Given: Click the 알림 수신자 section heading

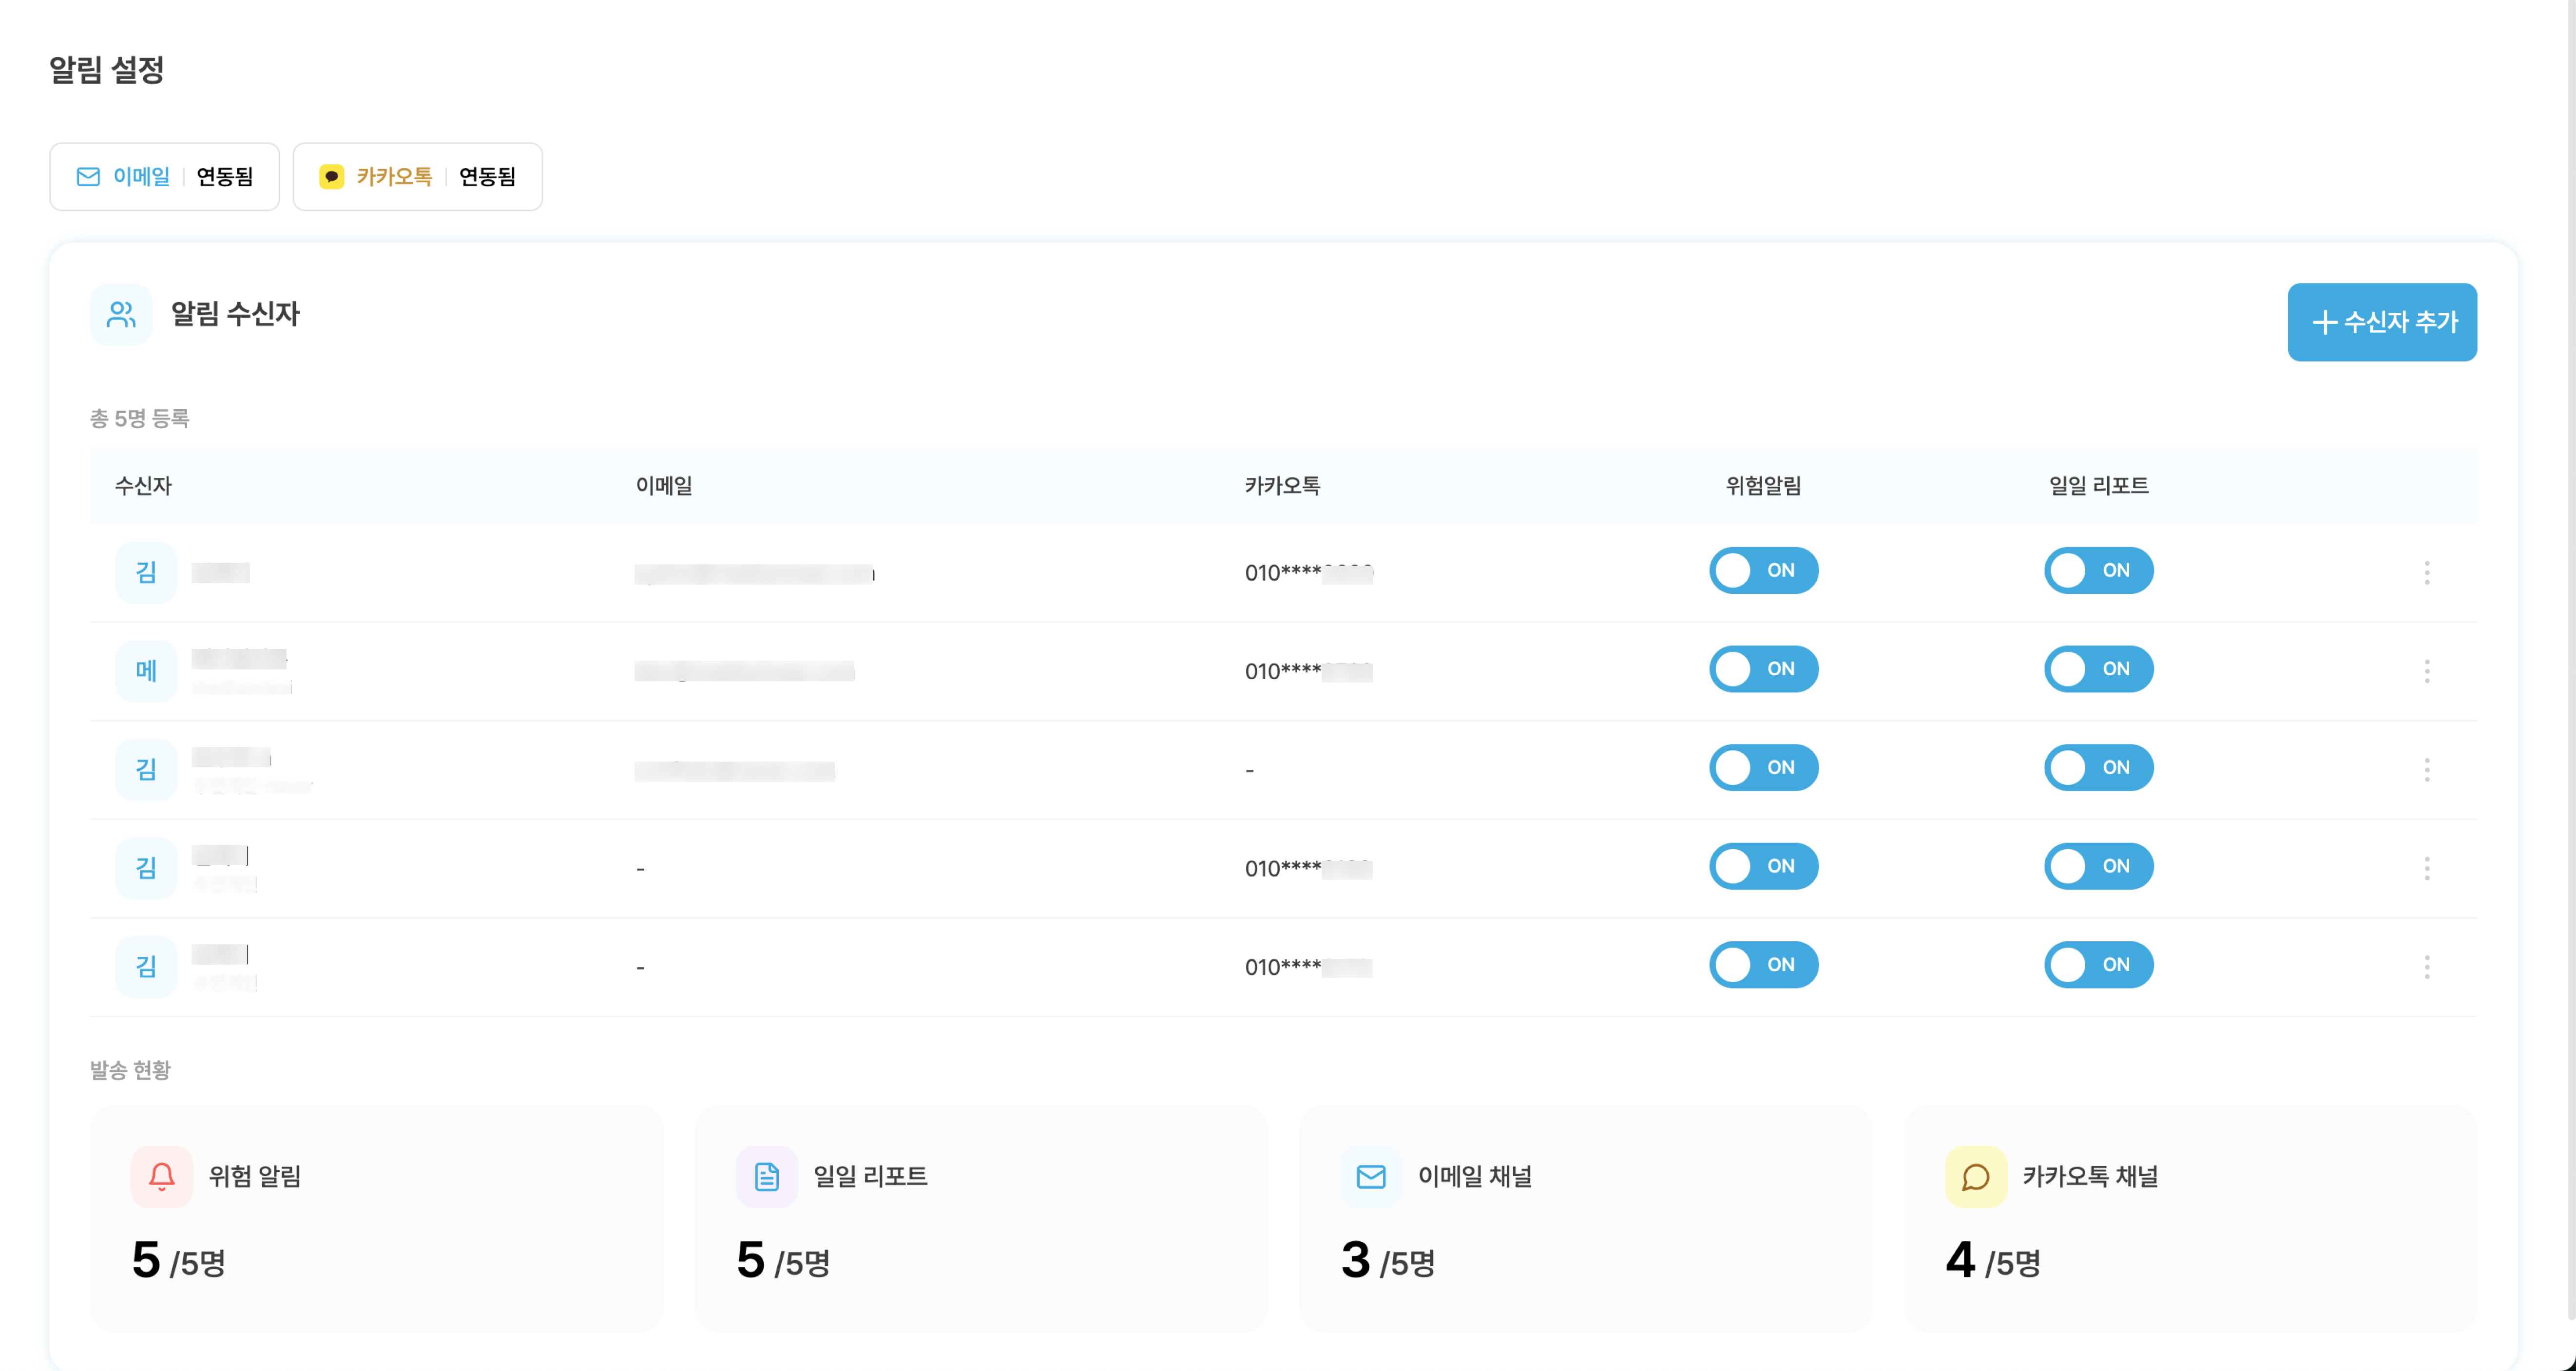Looking at the screenshot, I should click(235, 314).
